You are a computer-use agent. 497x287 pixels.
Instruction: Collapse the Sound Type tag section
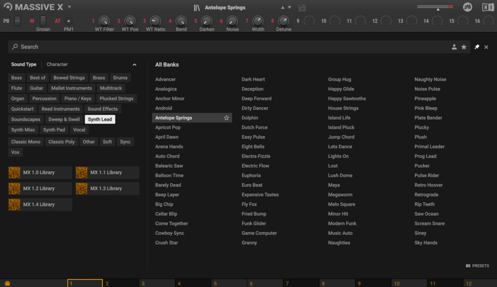coord(134,65)
